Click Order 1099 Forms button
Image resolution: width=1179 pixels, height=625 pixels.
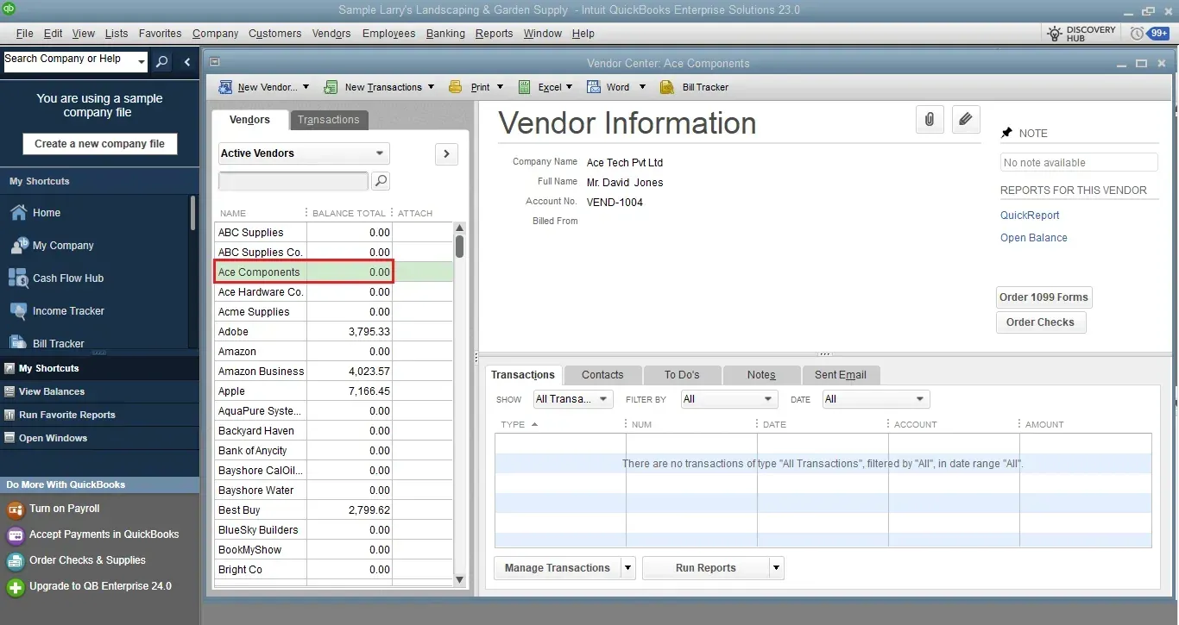click(1043, 297)
